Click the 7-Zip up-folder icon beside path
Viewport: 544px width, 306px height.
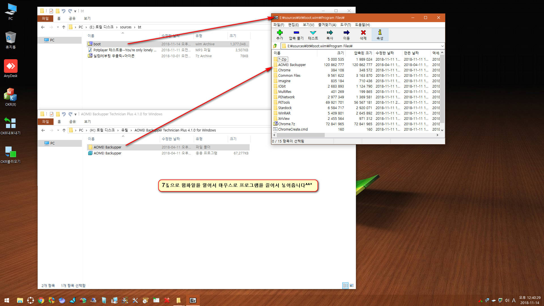point(275,46)
